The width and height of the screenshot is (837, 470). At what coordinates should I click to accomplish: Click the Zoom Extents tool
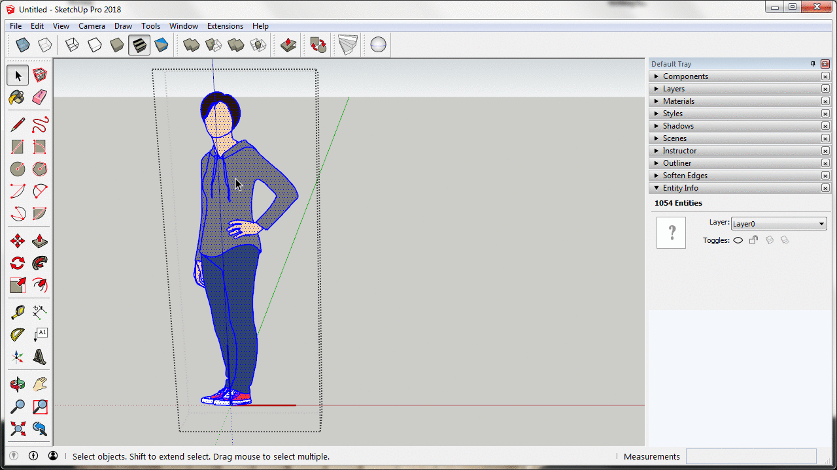(x=18, y=429)
